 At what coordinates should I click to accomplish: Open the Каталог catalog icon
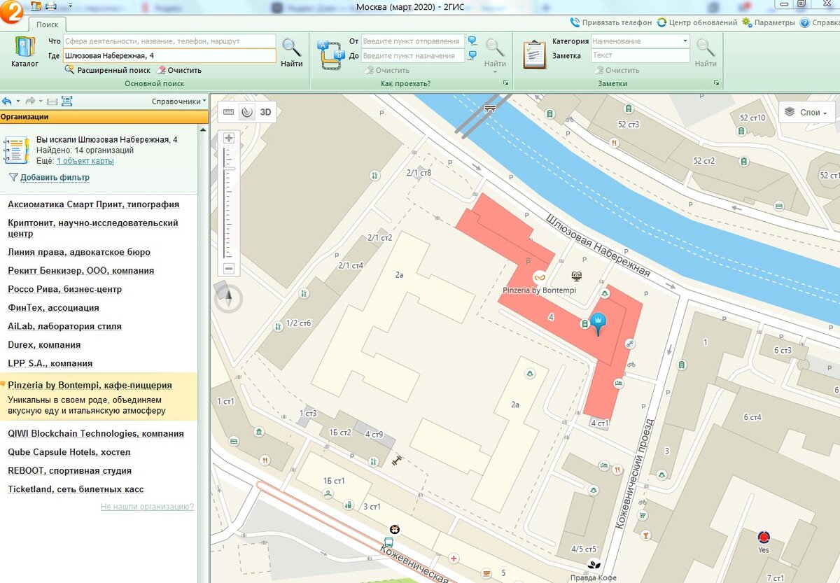point(24,47)
